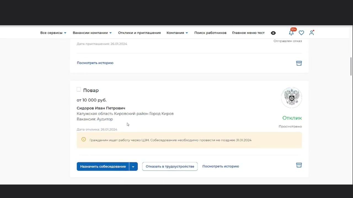Open Главное меню тест
353x198 pixels.
click(x=248, y=33)
